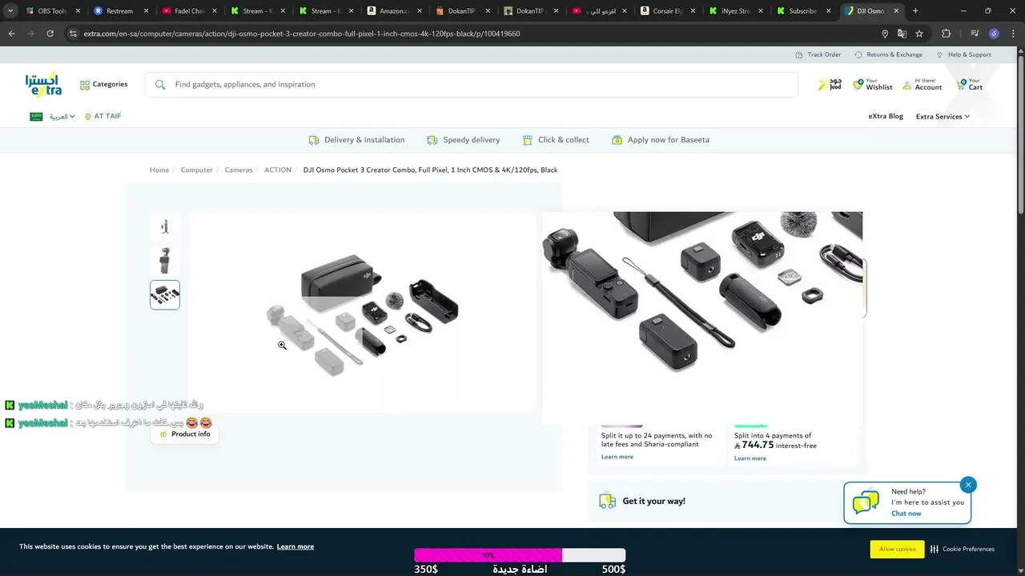Click cookie banner Learn more link

click(x=295, y=546)
